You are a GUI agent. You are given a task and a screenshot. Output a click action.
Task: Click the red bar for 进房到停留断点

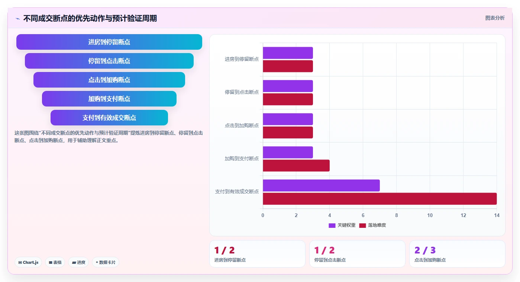point(288,66)
